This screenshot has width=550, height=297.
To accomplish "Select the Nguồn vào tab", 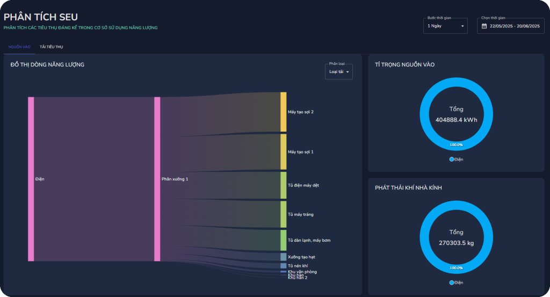I will point(19,47).
